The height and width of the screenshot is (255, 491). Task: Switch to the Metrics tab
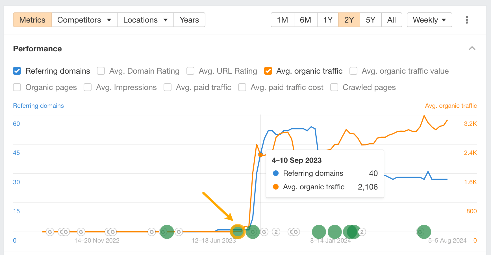click(x=32, y=20)
